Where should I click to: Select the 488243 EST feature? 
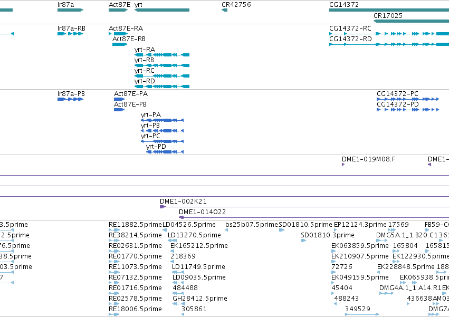click(x=336, y=304)
